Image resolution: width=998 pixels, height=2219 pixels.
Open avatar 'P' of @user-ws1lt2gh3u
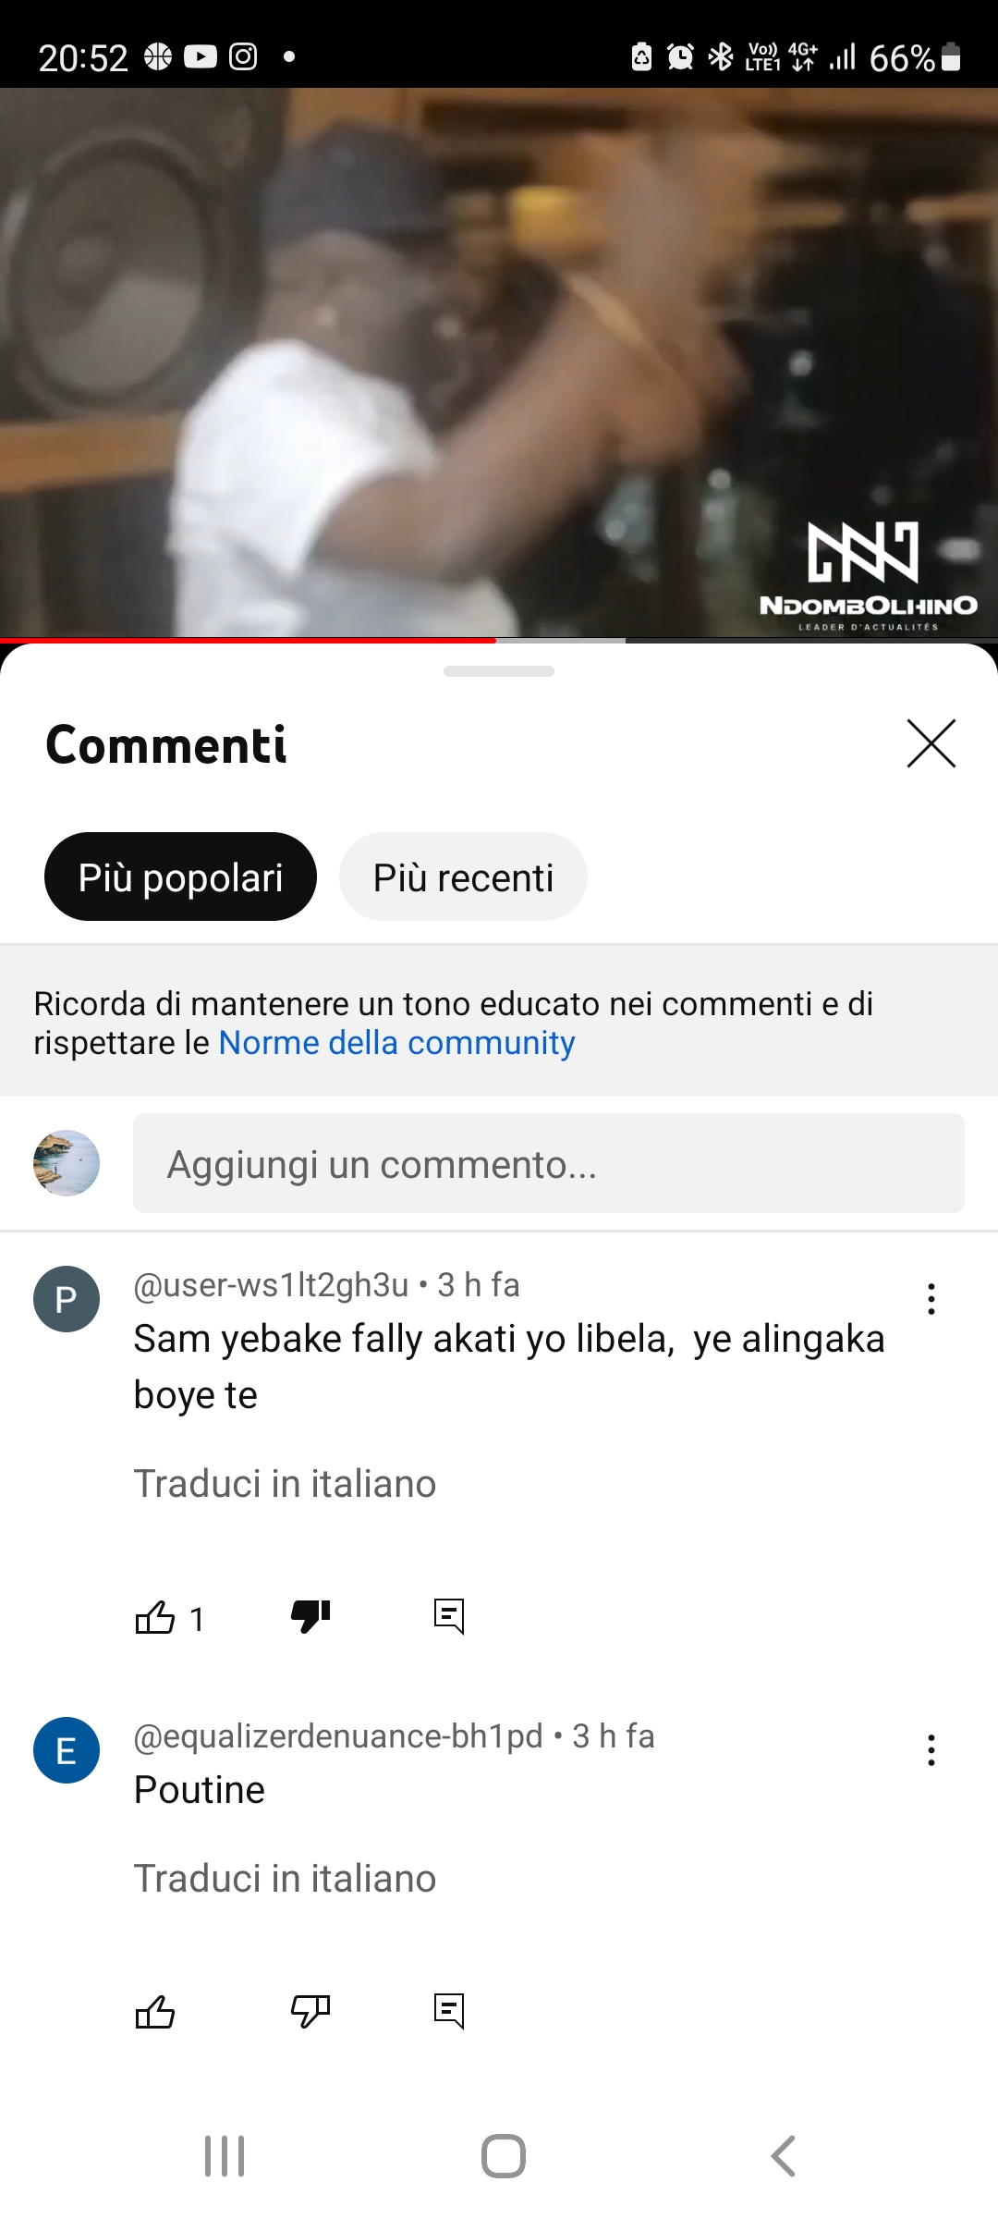[x=67, y=1299]
